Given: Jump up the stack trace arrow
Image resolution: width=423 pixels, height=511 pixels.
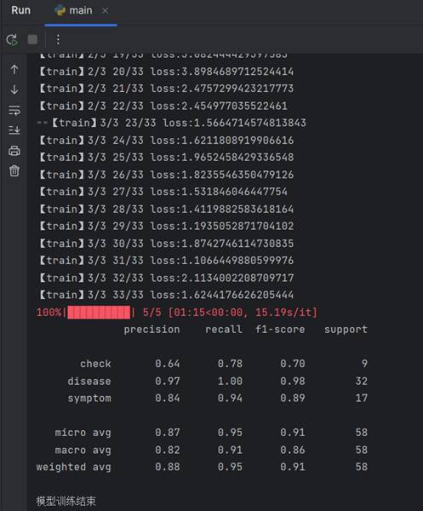Looking at the screenshot, I should click(x=14, y=69).
